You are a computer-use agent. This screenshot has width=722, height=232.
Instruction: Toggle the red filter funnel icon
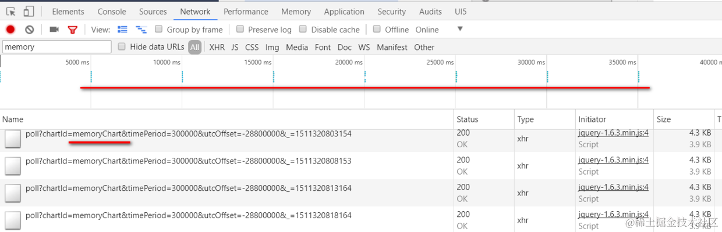pyautogui.click(x=72, y=30)
